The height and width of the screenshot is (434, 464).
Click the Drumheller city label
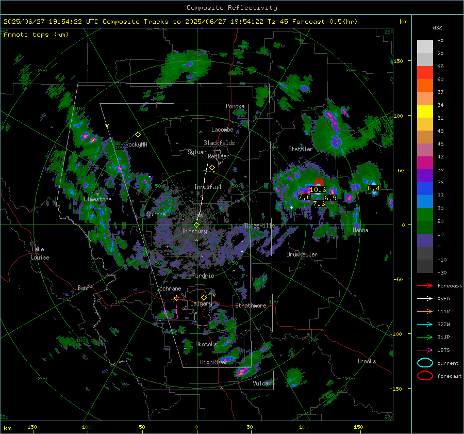pos(302,254)
